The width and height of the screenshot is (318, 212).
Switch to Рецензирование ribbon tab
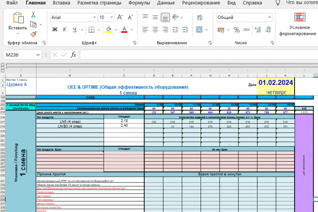pyautogui.click(x=201, y=3)
